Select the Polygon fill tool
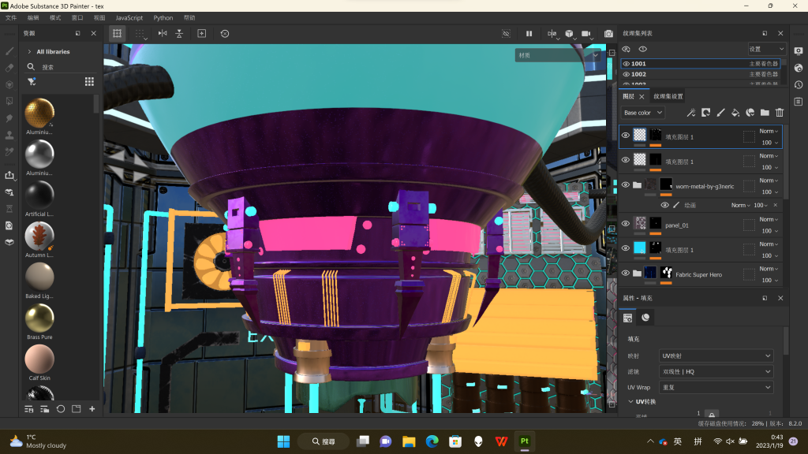This screenshot has width=808, height=454. [x=9, y=102]
